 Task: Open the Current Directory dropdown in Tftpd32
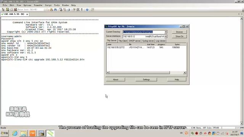[x=166, y=32]
